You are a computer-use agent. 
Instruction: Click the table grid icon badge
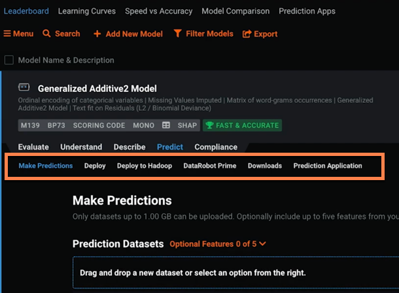[166, 125]
